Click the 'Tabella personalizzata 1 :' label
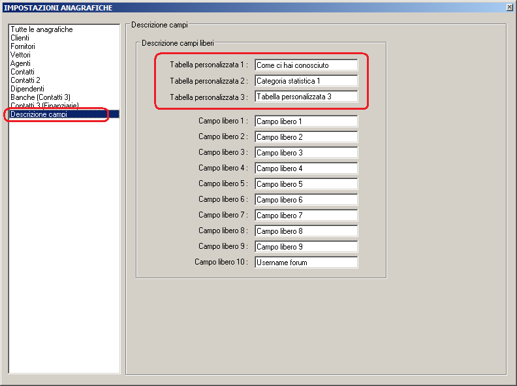Viewport: 517px width, 386px height. point(209,65)
